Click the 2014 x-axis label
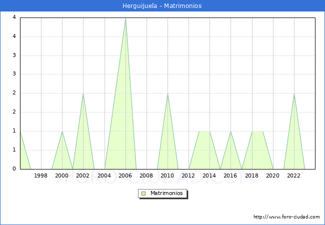The height and width of the screenshot is (225, 325). click(x=209, y=175)
